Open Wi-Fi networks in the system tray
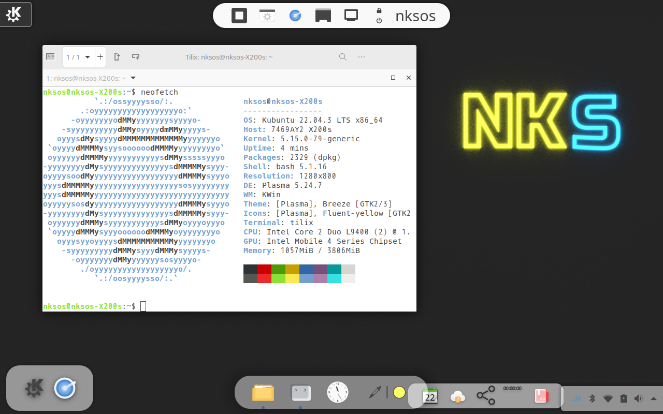 608,398
